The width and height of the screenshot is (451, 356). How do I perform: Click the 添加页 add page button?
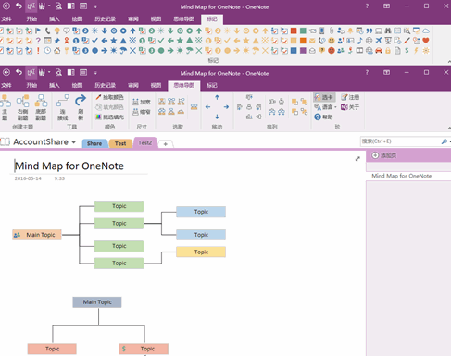click(384, 155)
